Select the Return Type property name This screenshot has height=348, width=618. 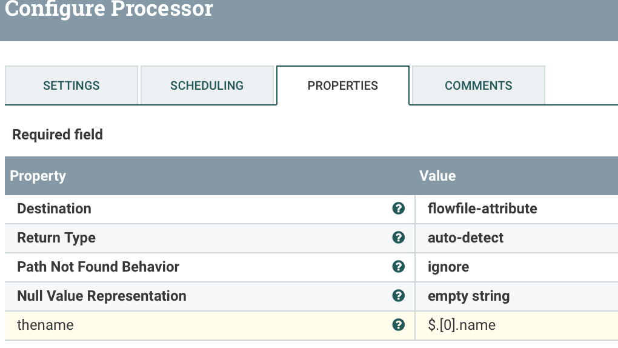coord(56,238)
